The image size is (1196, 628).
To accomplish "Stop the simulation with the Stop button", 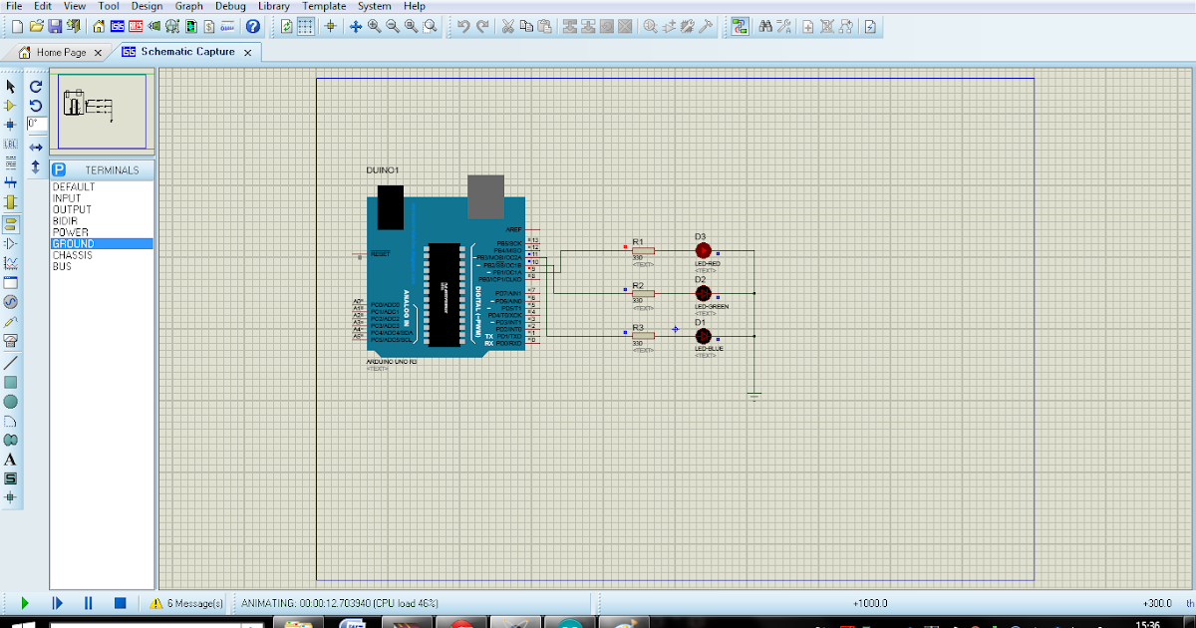I will pos(120,603).
